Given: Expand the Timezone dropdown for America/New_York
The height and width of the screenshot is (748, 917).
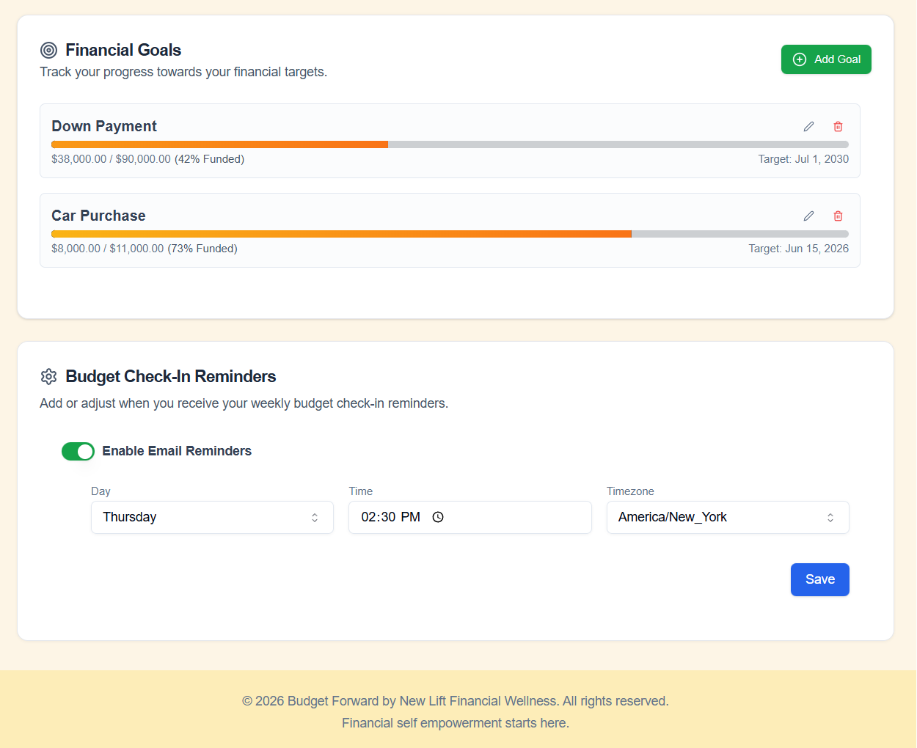Looking at the screenshot, I should click(727, 517).
